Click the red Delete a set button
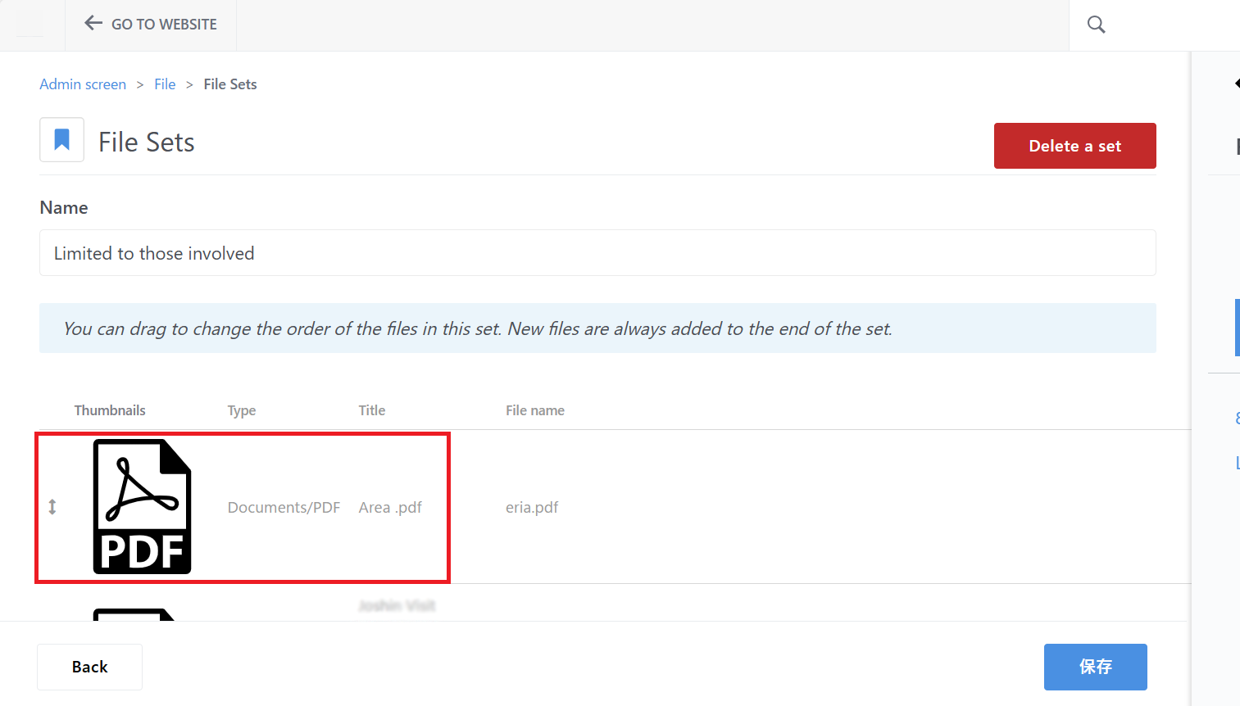The width and height of the screenshot is (1240, 706). click(1074, 146)
